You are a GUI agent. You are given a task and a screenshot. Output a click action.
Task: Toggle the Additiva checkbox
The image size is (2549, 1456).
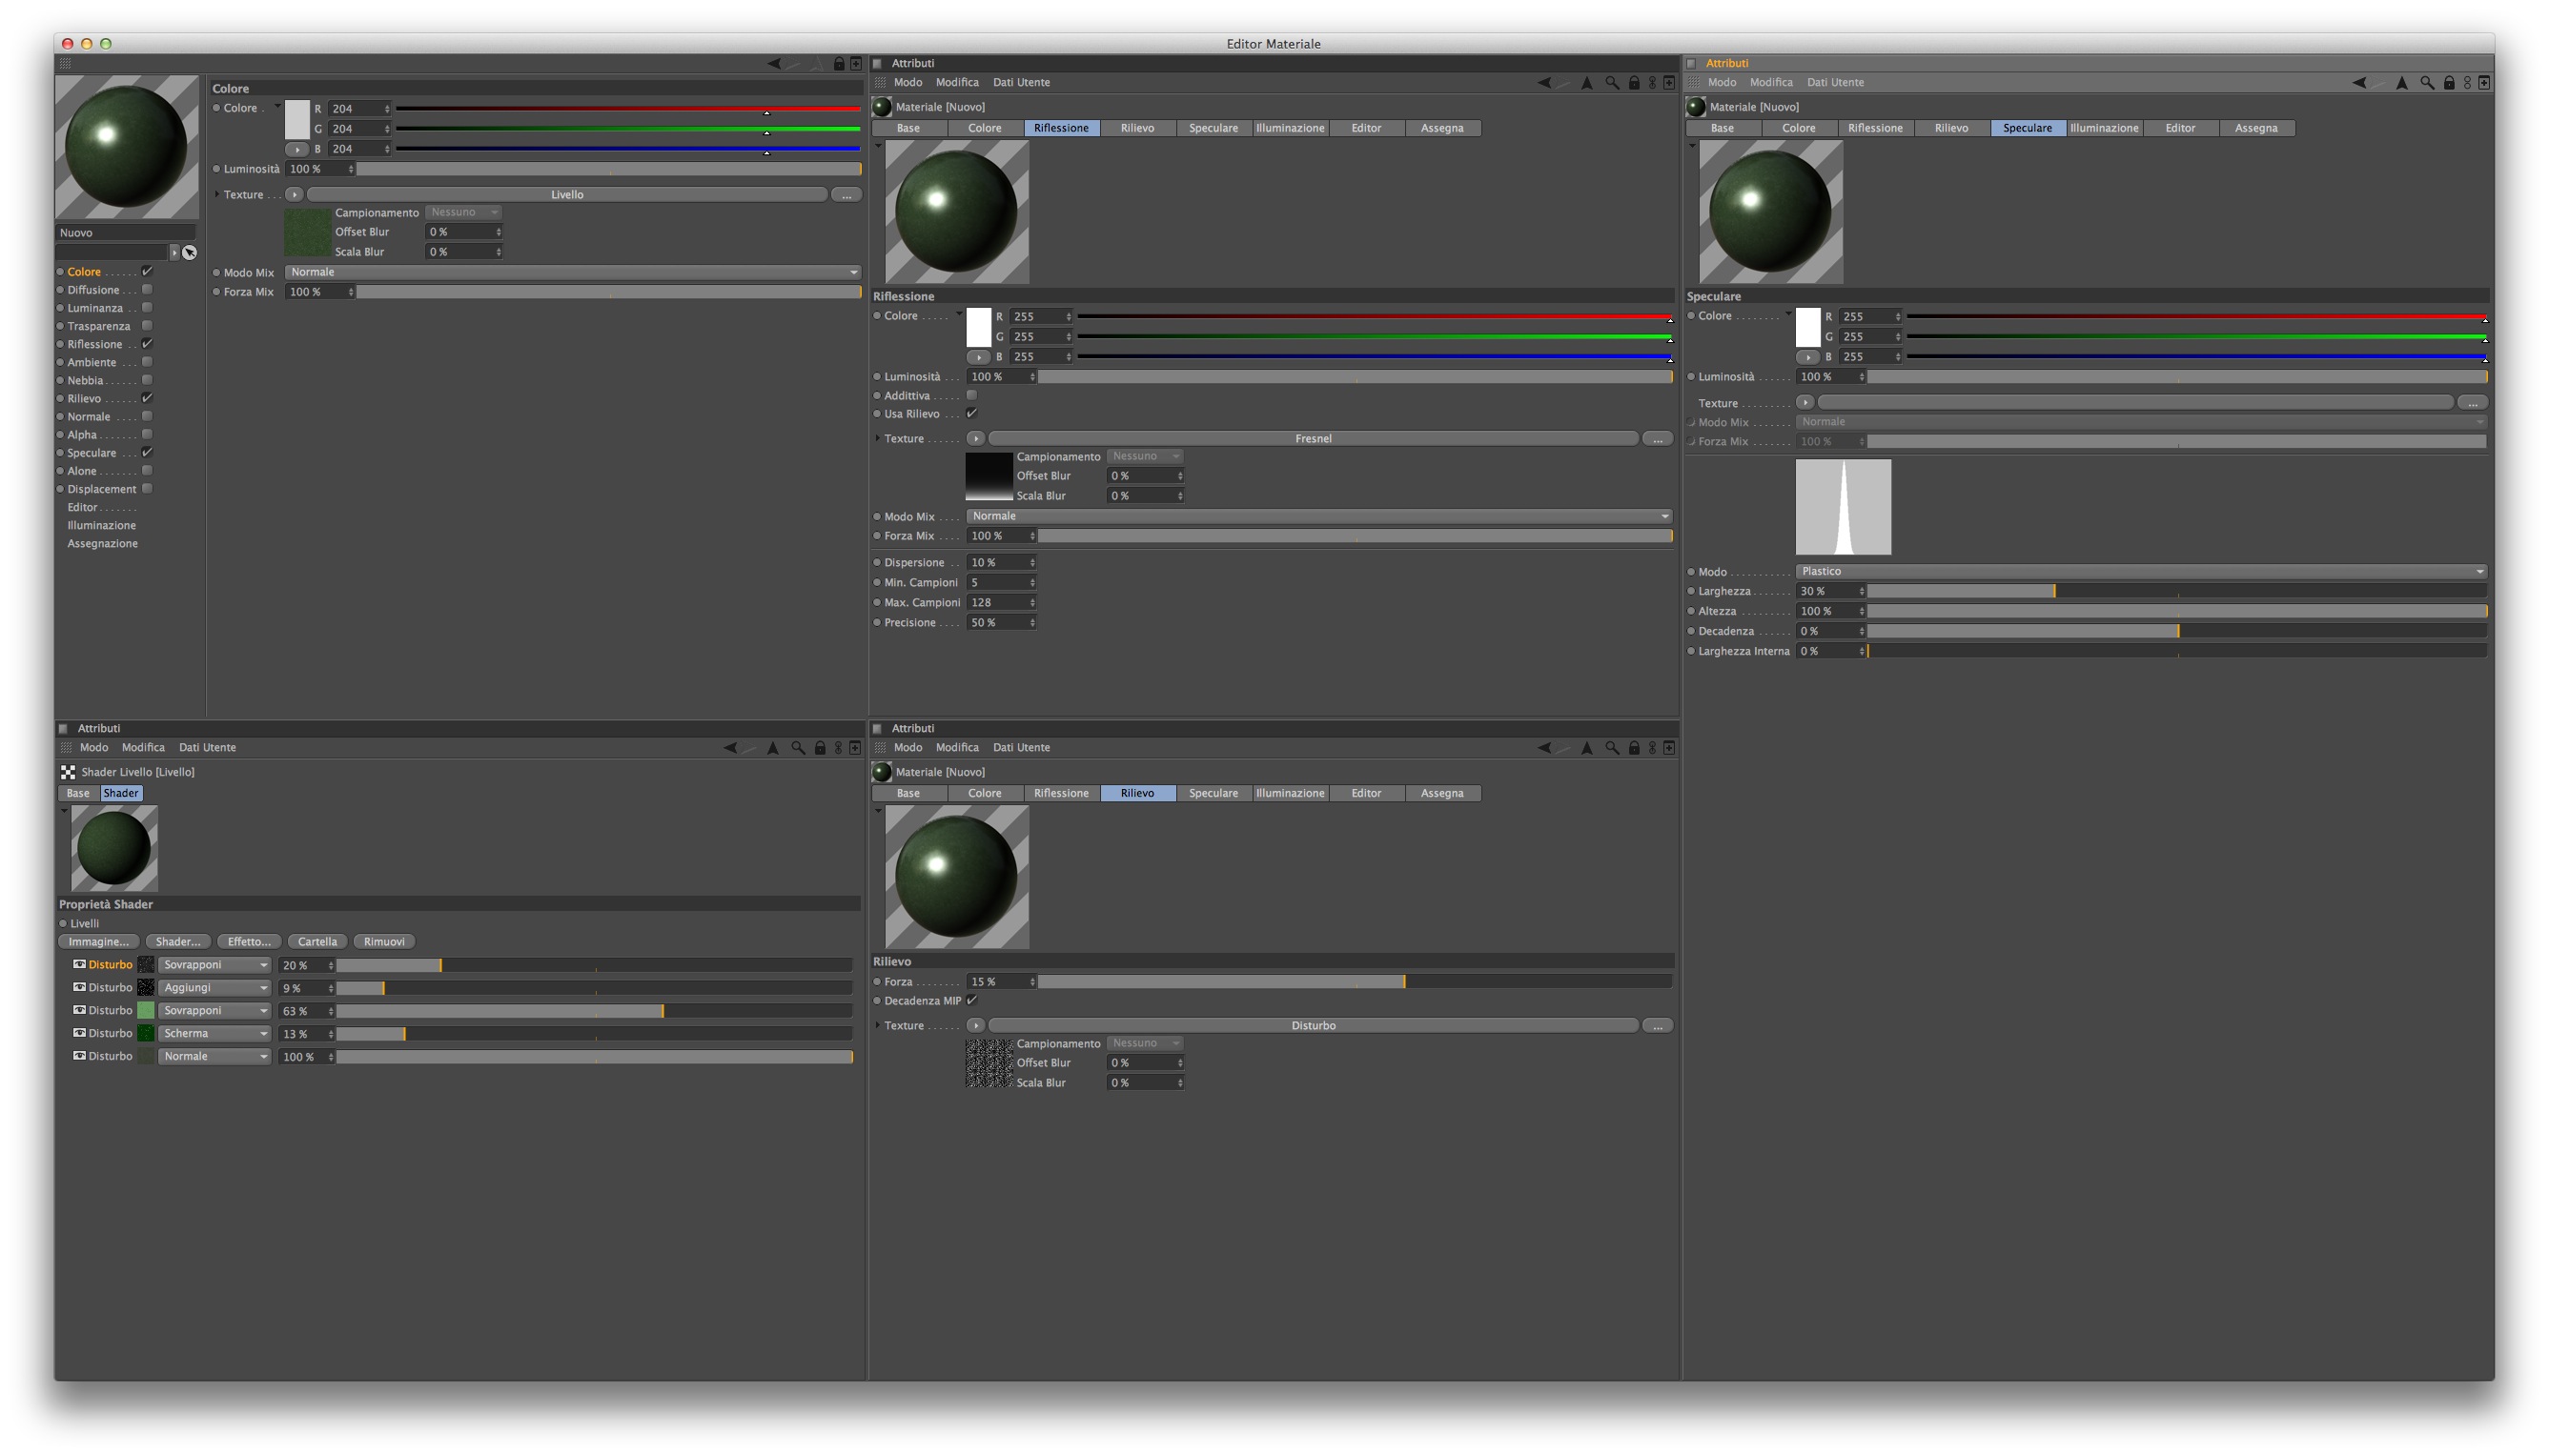[971, 396]
